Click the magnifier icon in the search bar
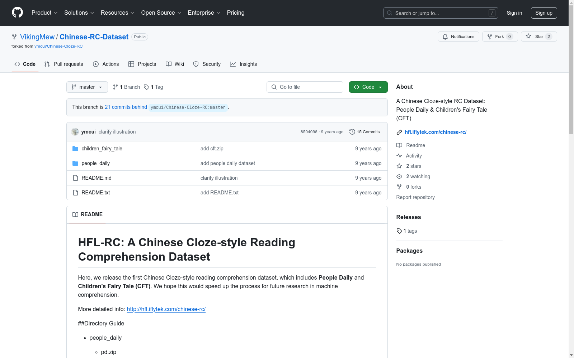This screenshot has width=574, height=358. coord(390,13)
